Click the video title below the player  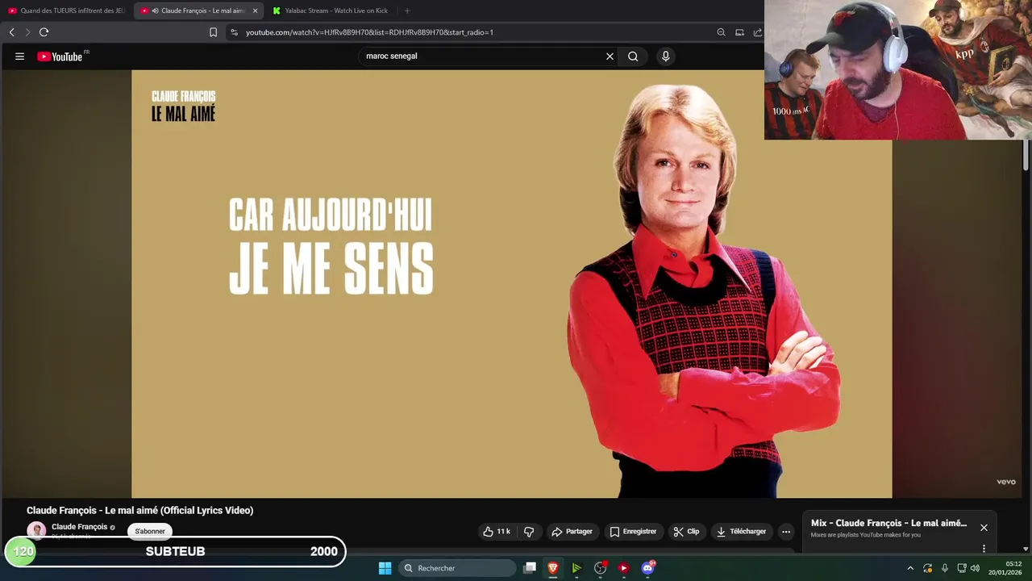(x=140, y=510)
